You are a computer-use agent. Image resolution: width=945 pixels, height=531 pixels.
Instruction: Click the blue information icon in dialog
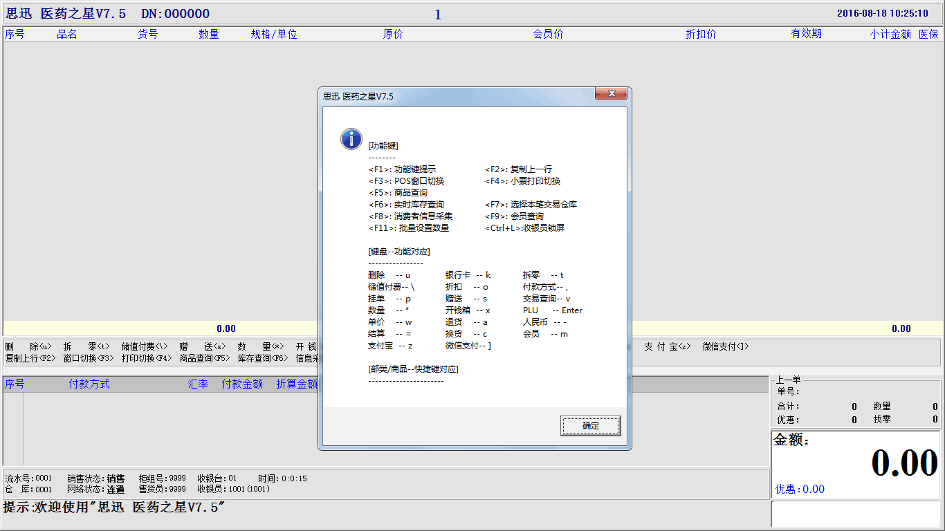click(x=351, y=138)
